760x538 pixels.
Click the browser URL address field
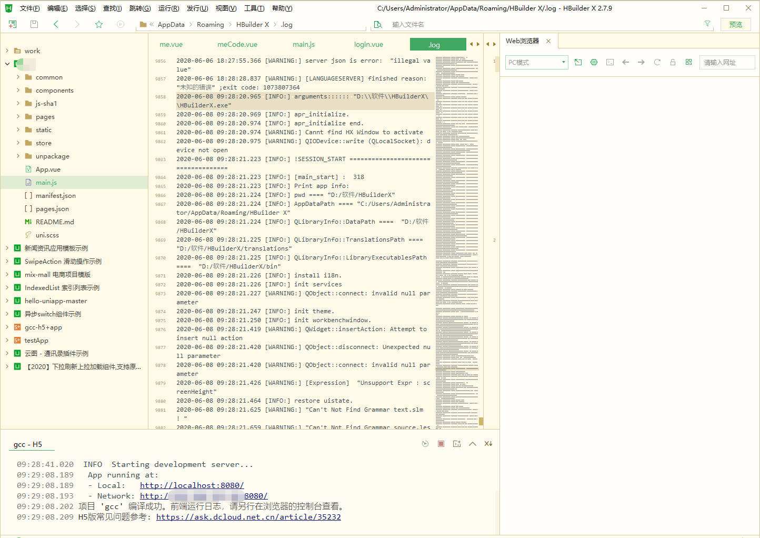(x=726, y=62)
